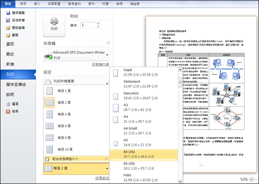Select the highlighted 列印 section in sidebar
The height and width of the screenshot is (184, 259).
tap(18, 74)
